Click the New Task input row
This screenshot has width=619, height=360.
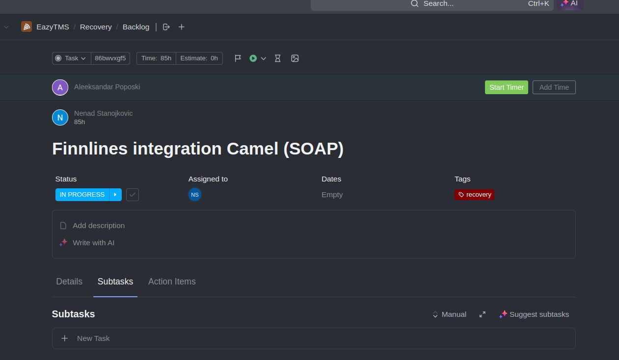click(314, 338)
